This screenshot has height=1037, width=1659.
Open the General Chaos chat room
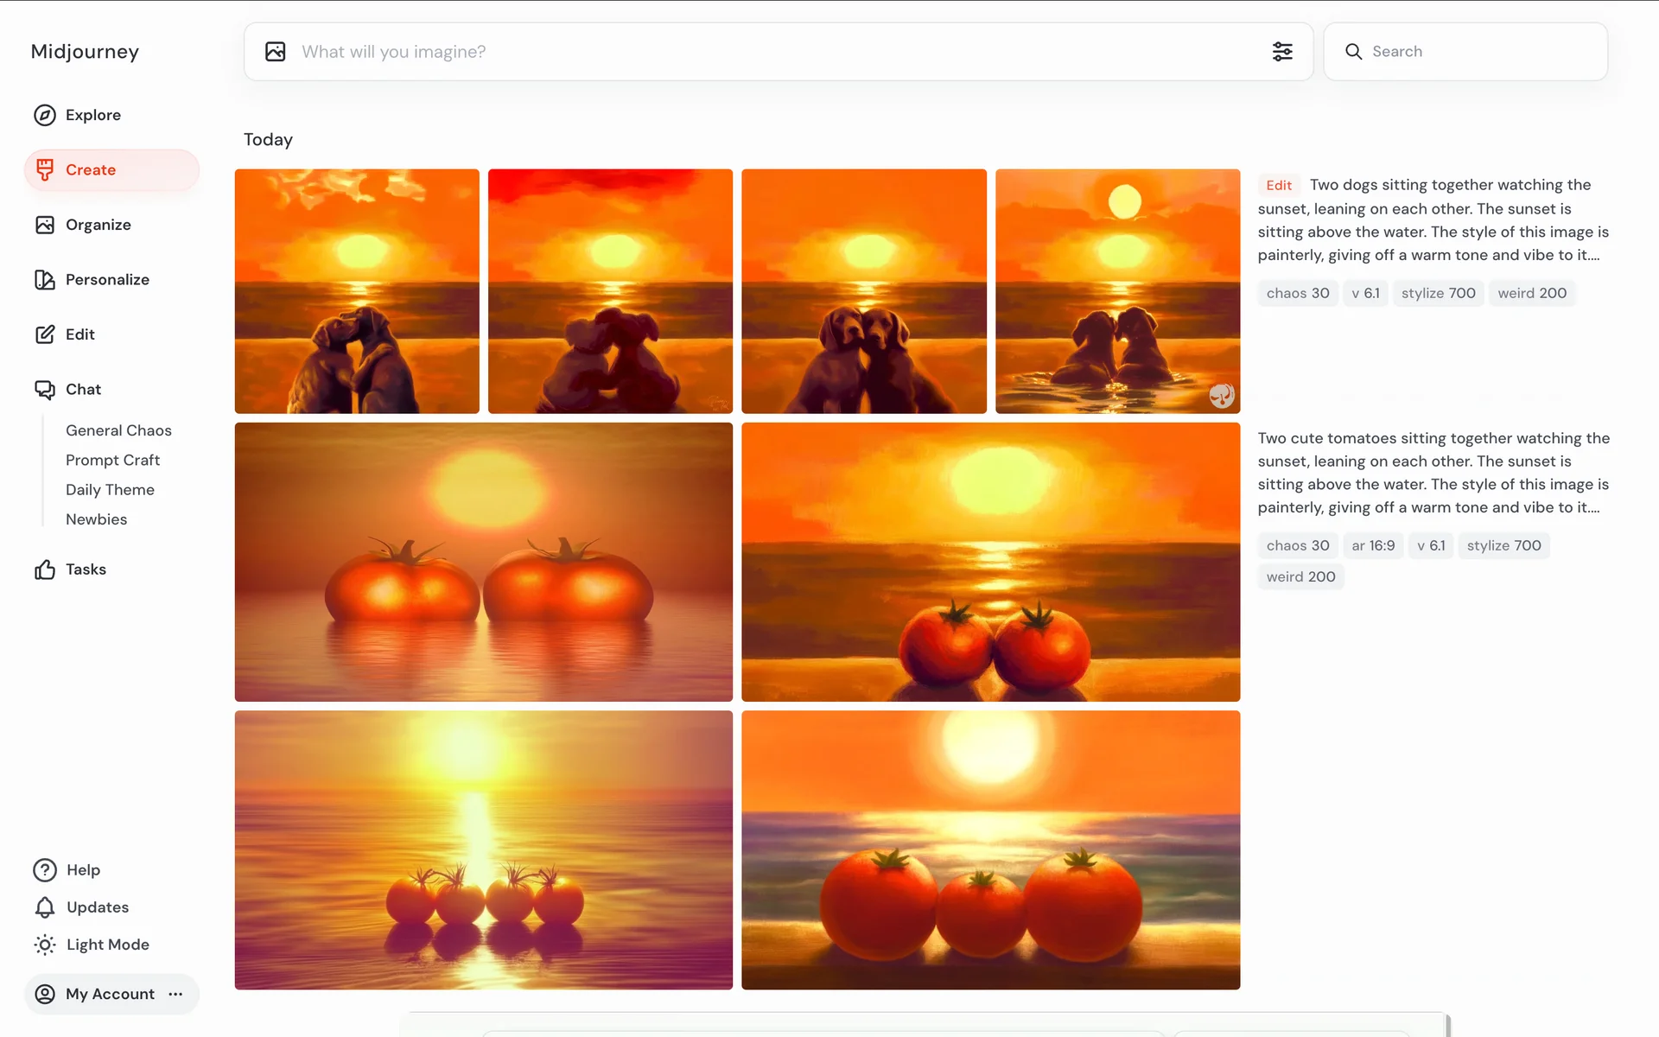[x=118, y=430]
